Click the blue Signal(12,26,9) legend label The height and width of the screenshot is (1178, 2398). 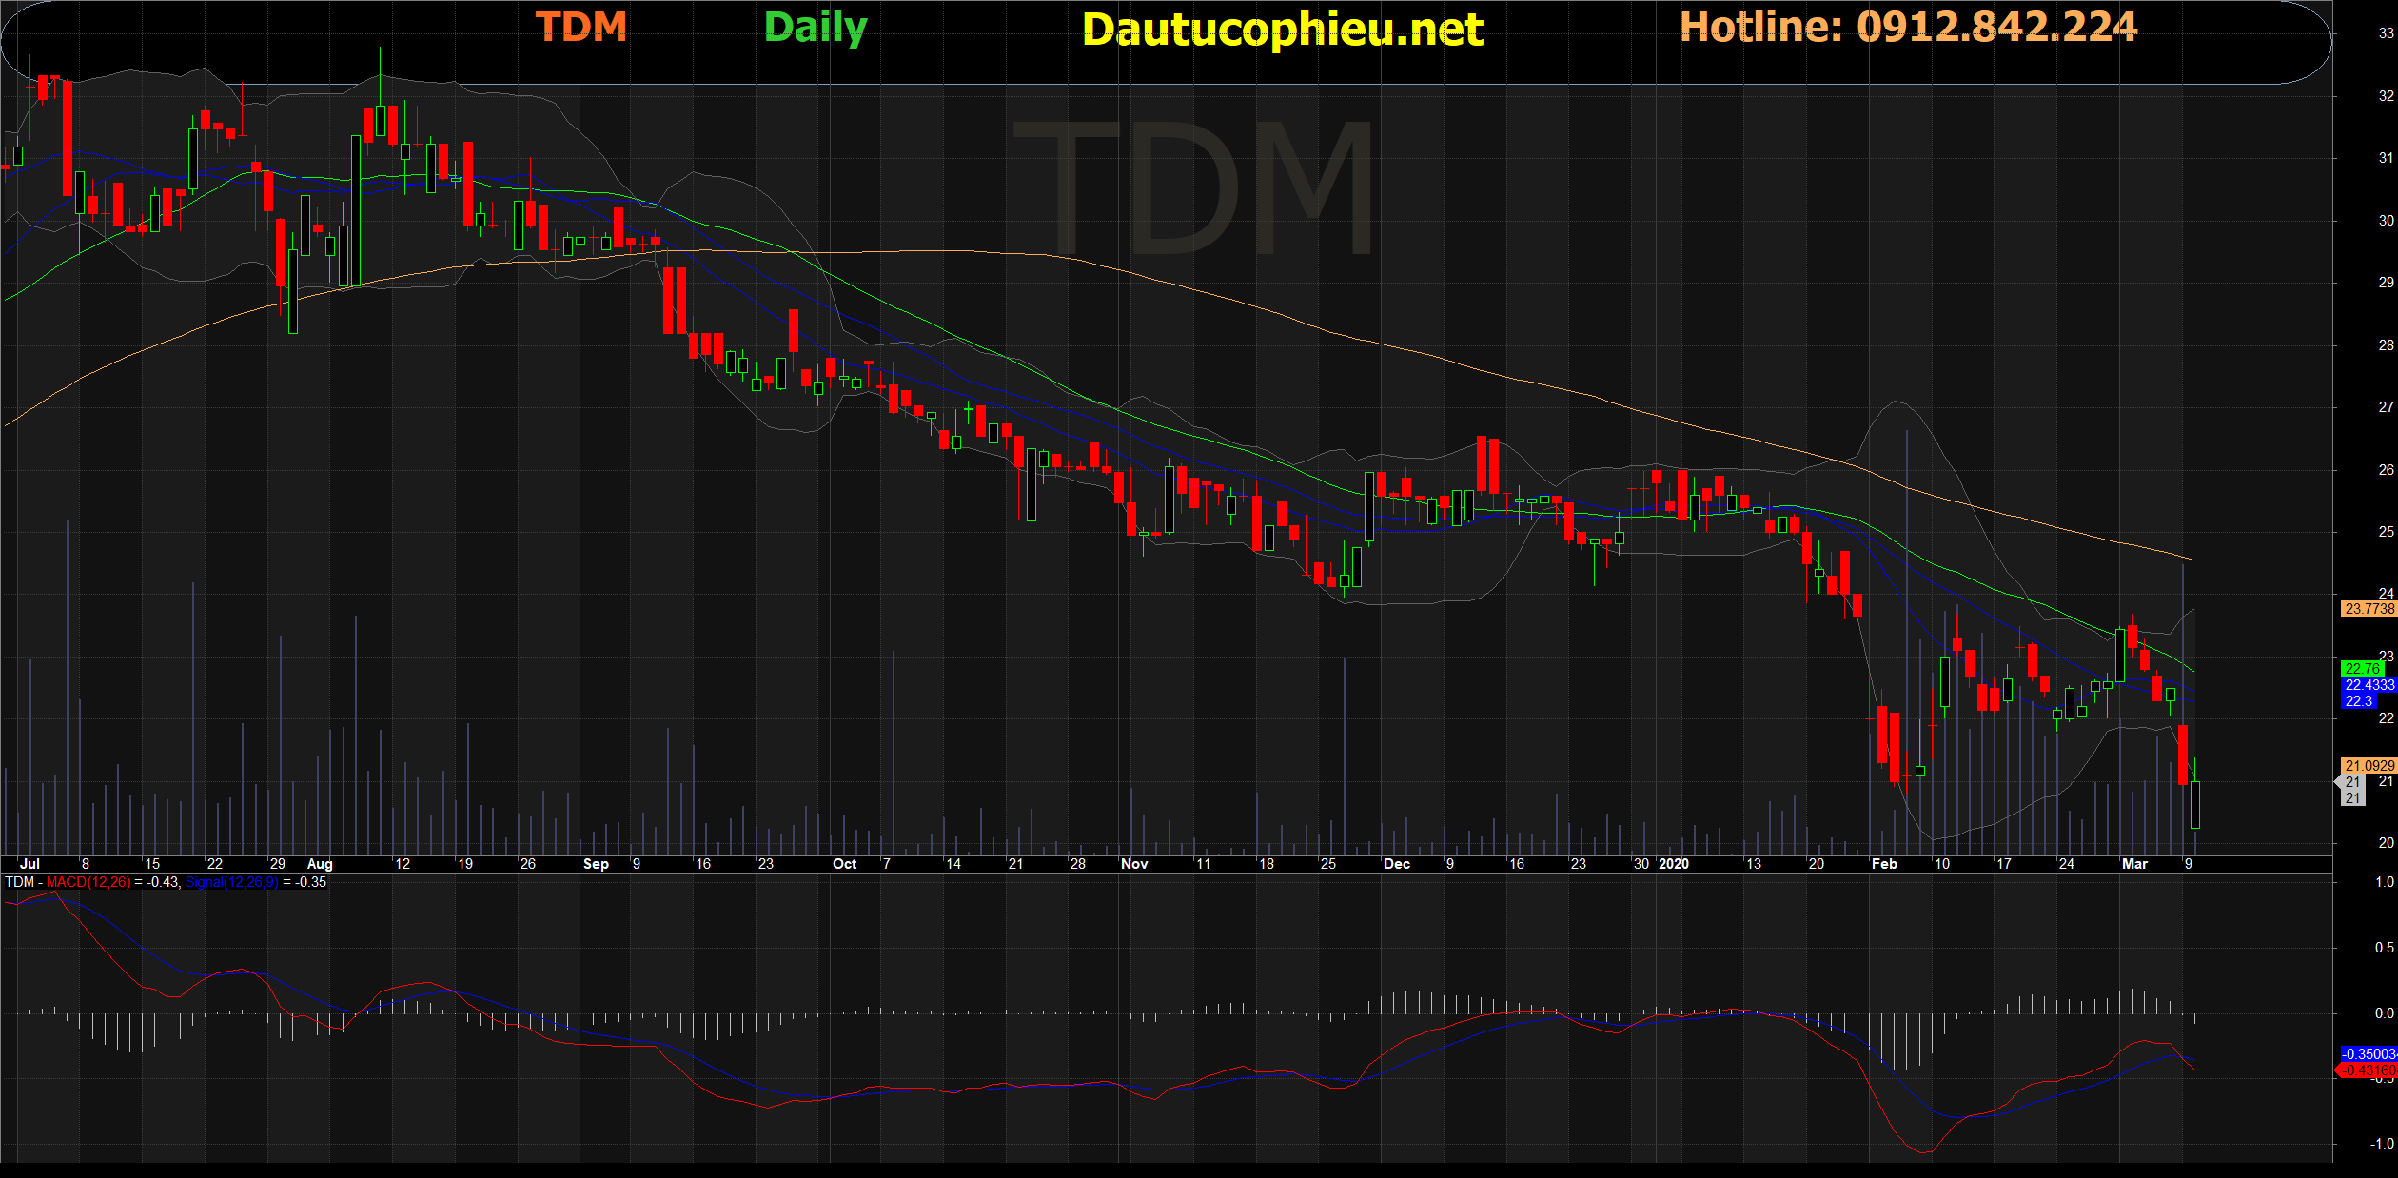[x=231, y=883]
